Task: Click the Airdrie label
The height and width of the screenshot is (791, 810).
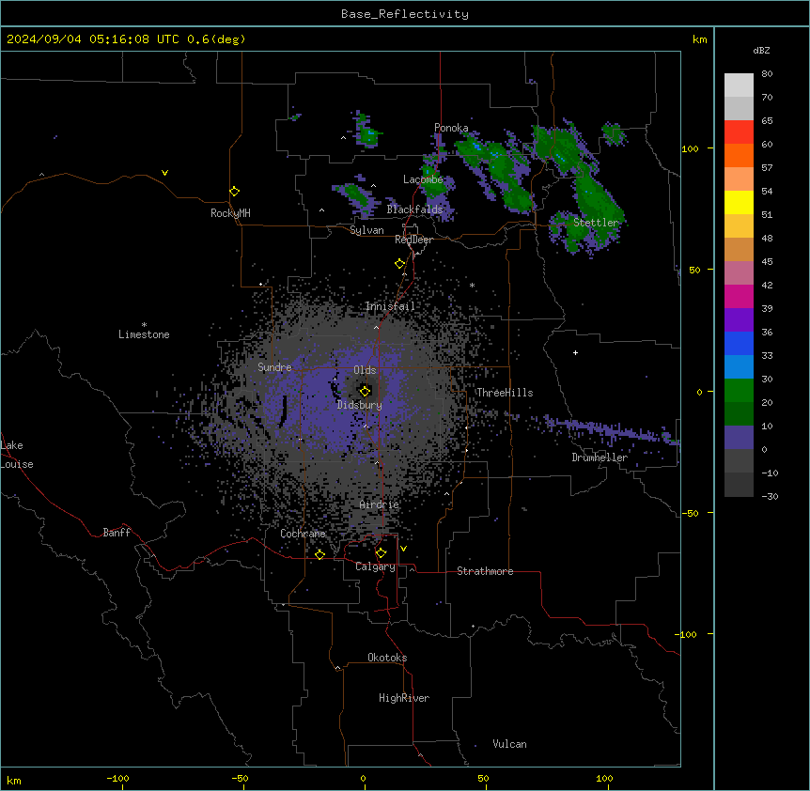Action: [x=380, y=504]
